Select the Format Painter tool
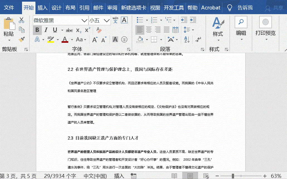This screenshot has height=179, width=287. pos(21,39)
